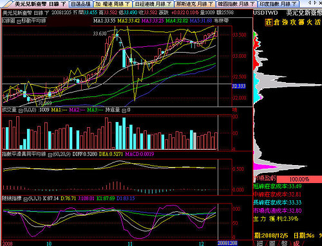Click the 32.333 price cursor label

tap(239, 86)
